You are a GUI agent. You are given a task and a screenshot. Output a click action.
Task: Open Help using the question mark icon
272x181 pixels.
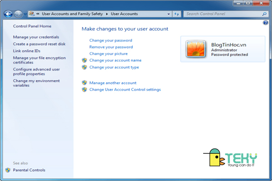pyautogui.click(x=265, y=23)
